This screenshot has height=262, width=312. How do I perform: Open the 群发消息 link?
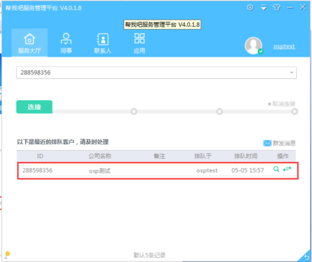pyautogui.click(x=284, y=144)
